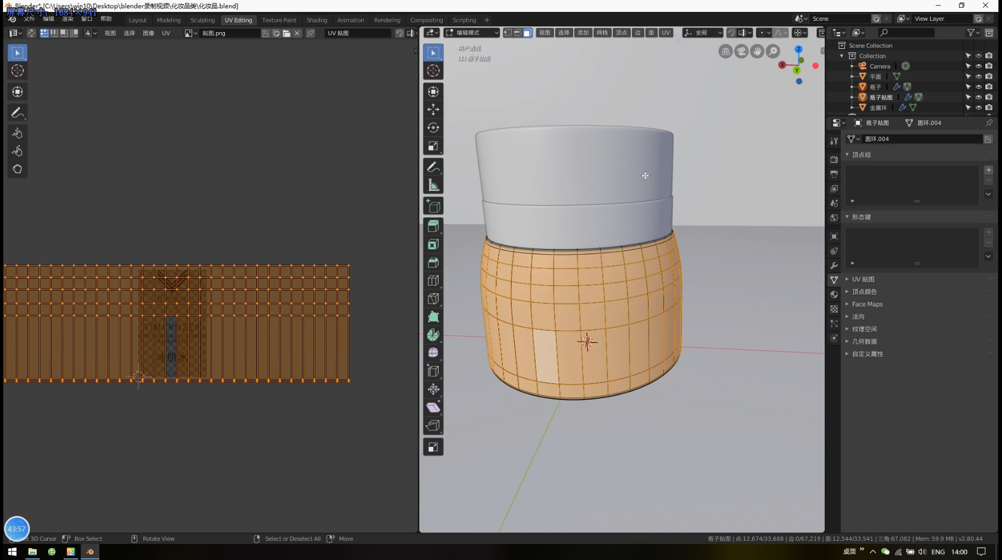Collapse the Collection item in the outliner
This screenshot has width=1002, height=560.
(843, 55)
